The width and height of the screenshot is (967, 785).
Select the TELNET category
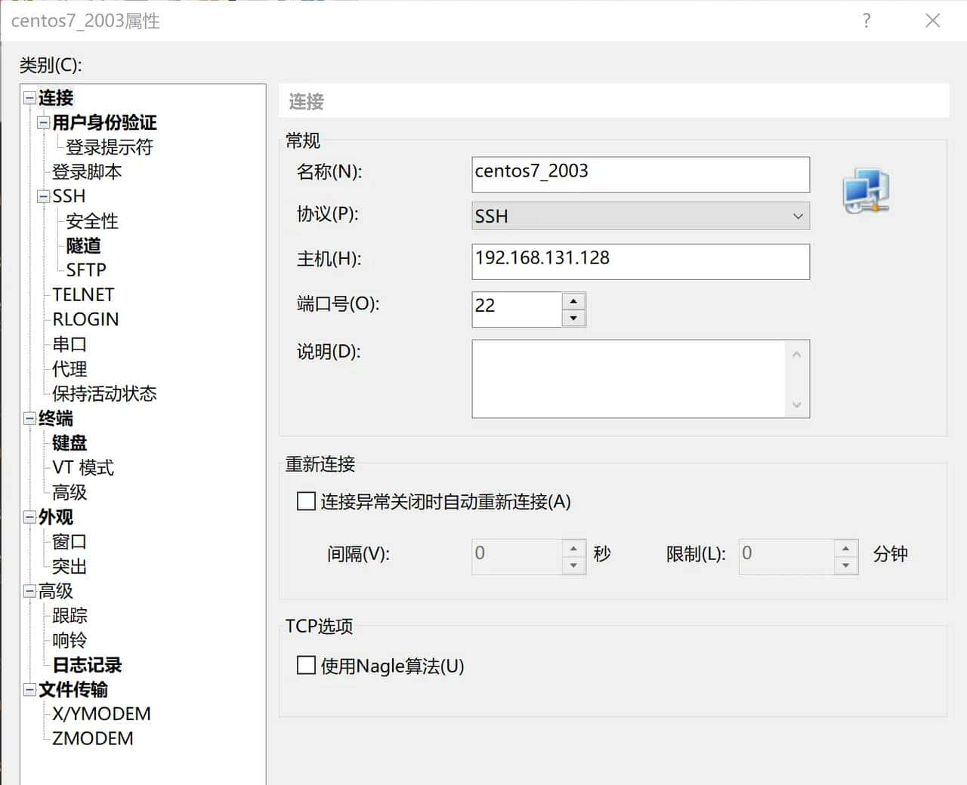[x=82, y=294]
